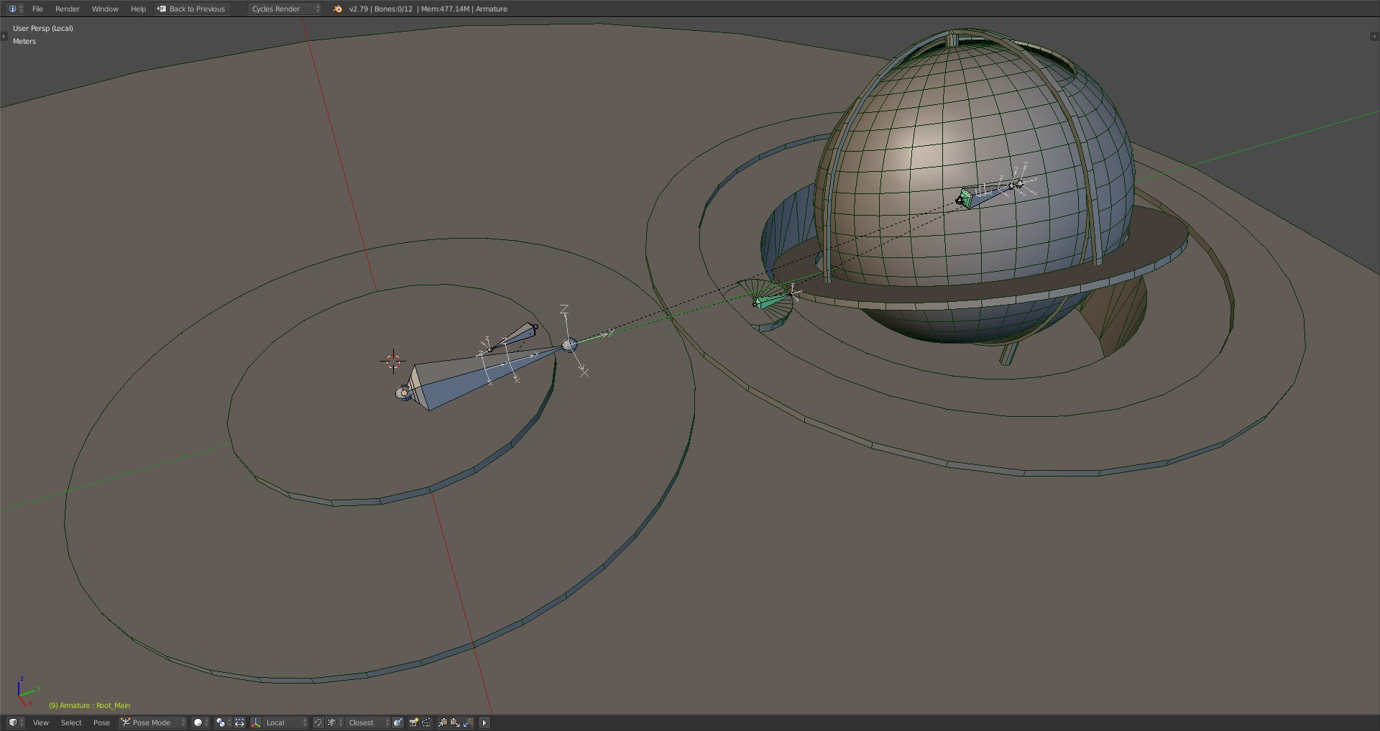
Task: Open the 3D View editor type menu
Action: (x=15, y=722)
